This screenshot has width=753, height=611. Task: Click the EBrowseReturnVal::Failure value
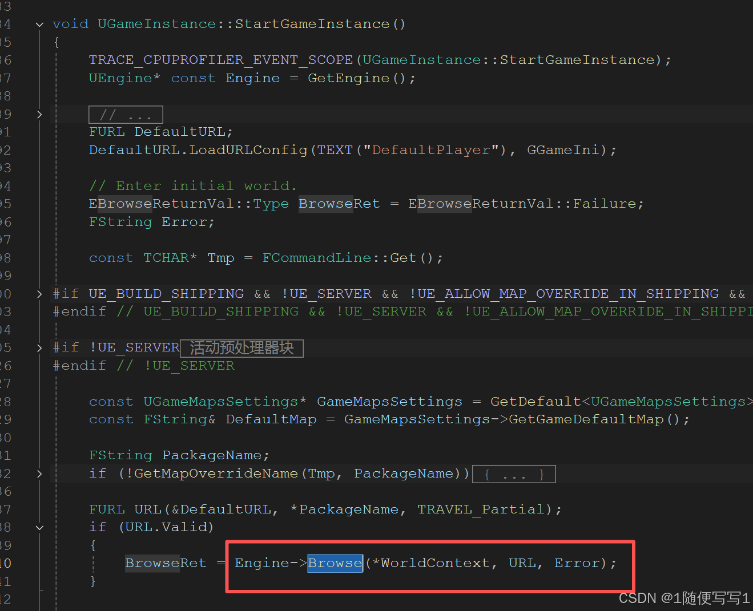(526, 204)
